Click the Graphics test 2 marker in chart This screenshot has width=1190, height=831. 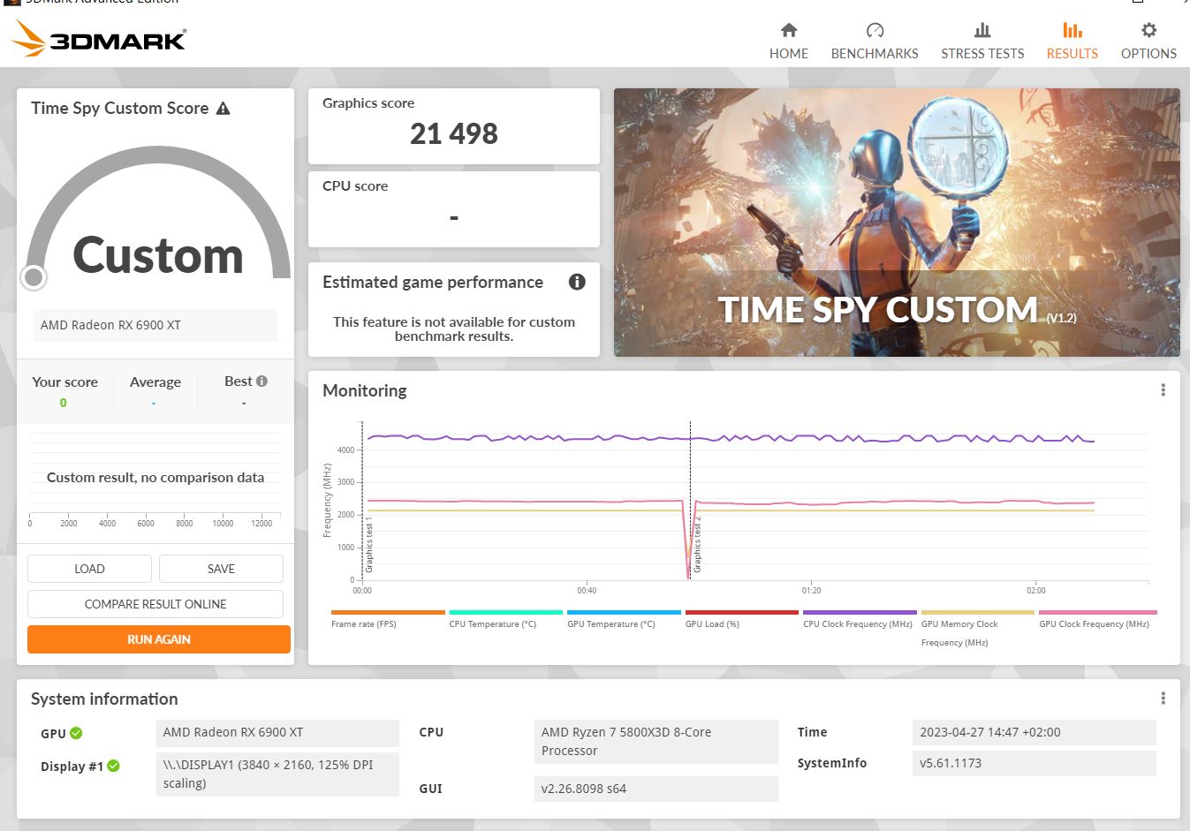pyautogui.click(x=697, y=546)
